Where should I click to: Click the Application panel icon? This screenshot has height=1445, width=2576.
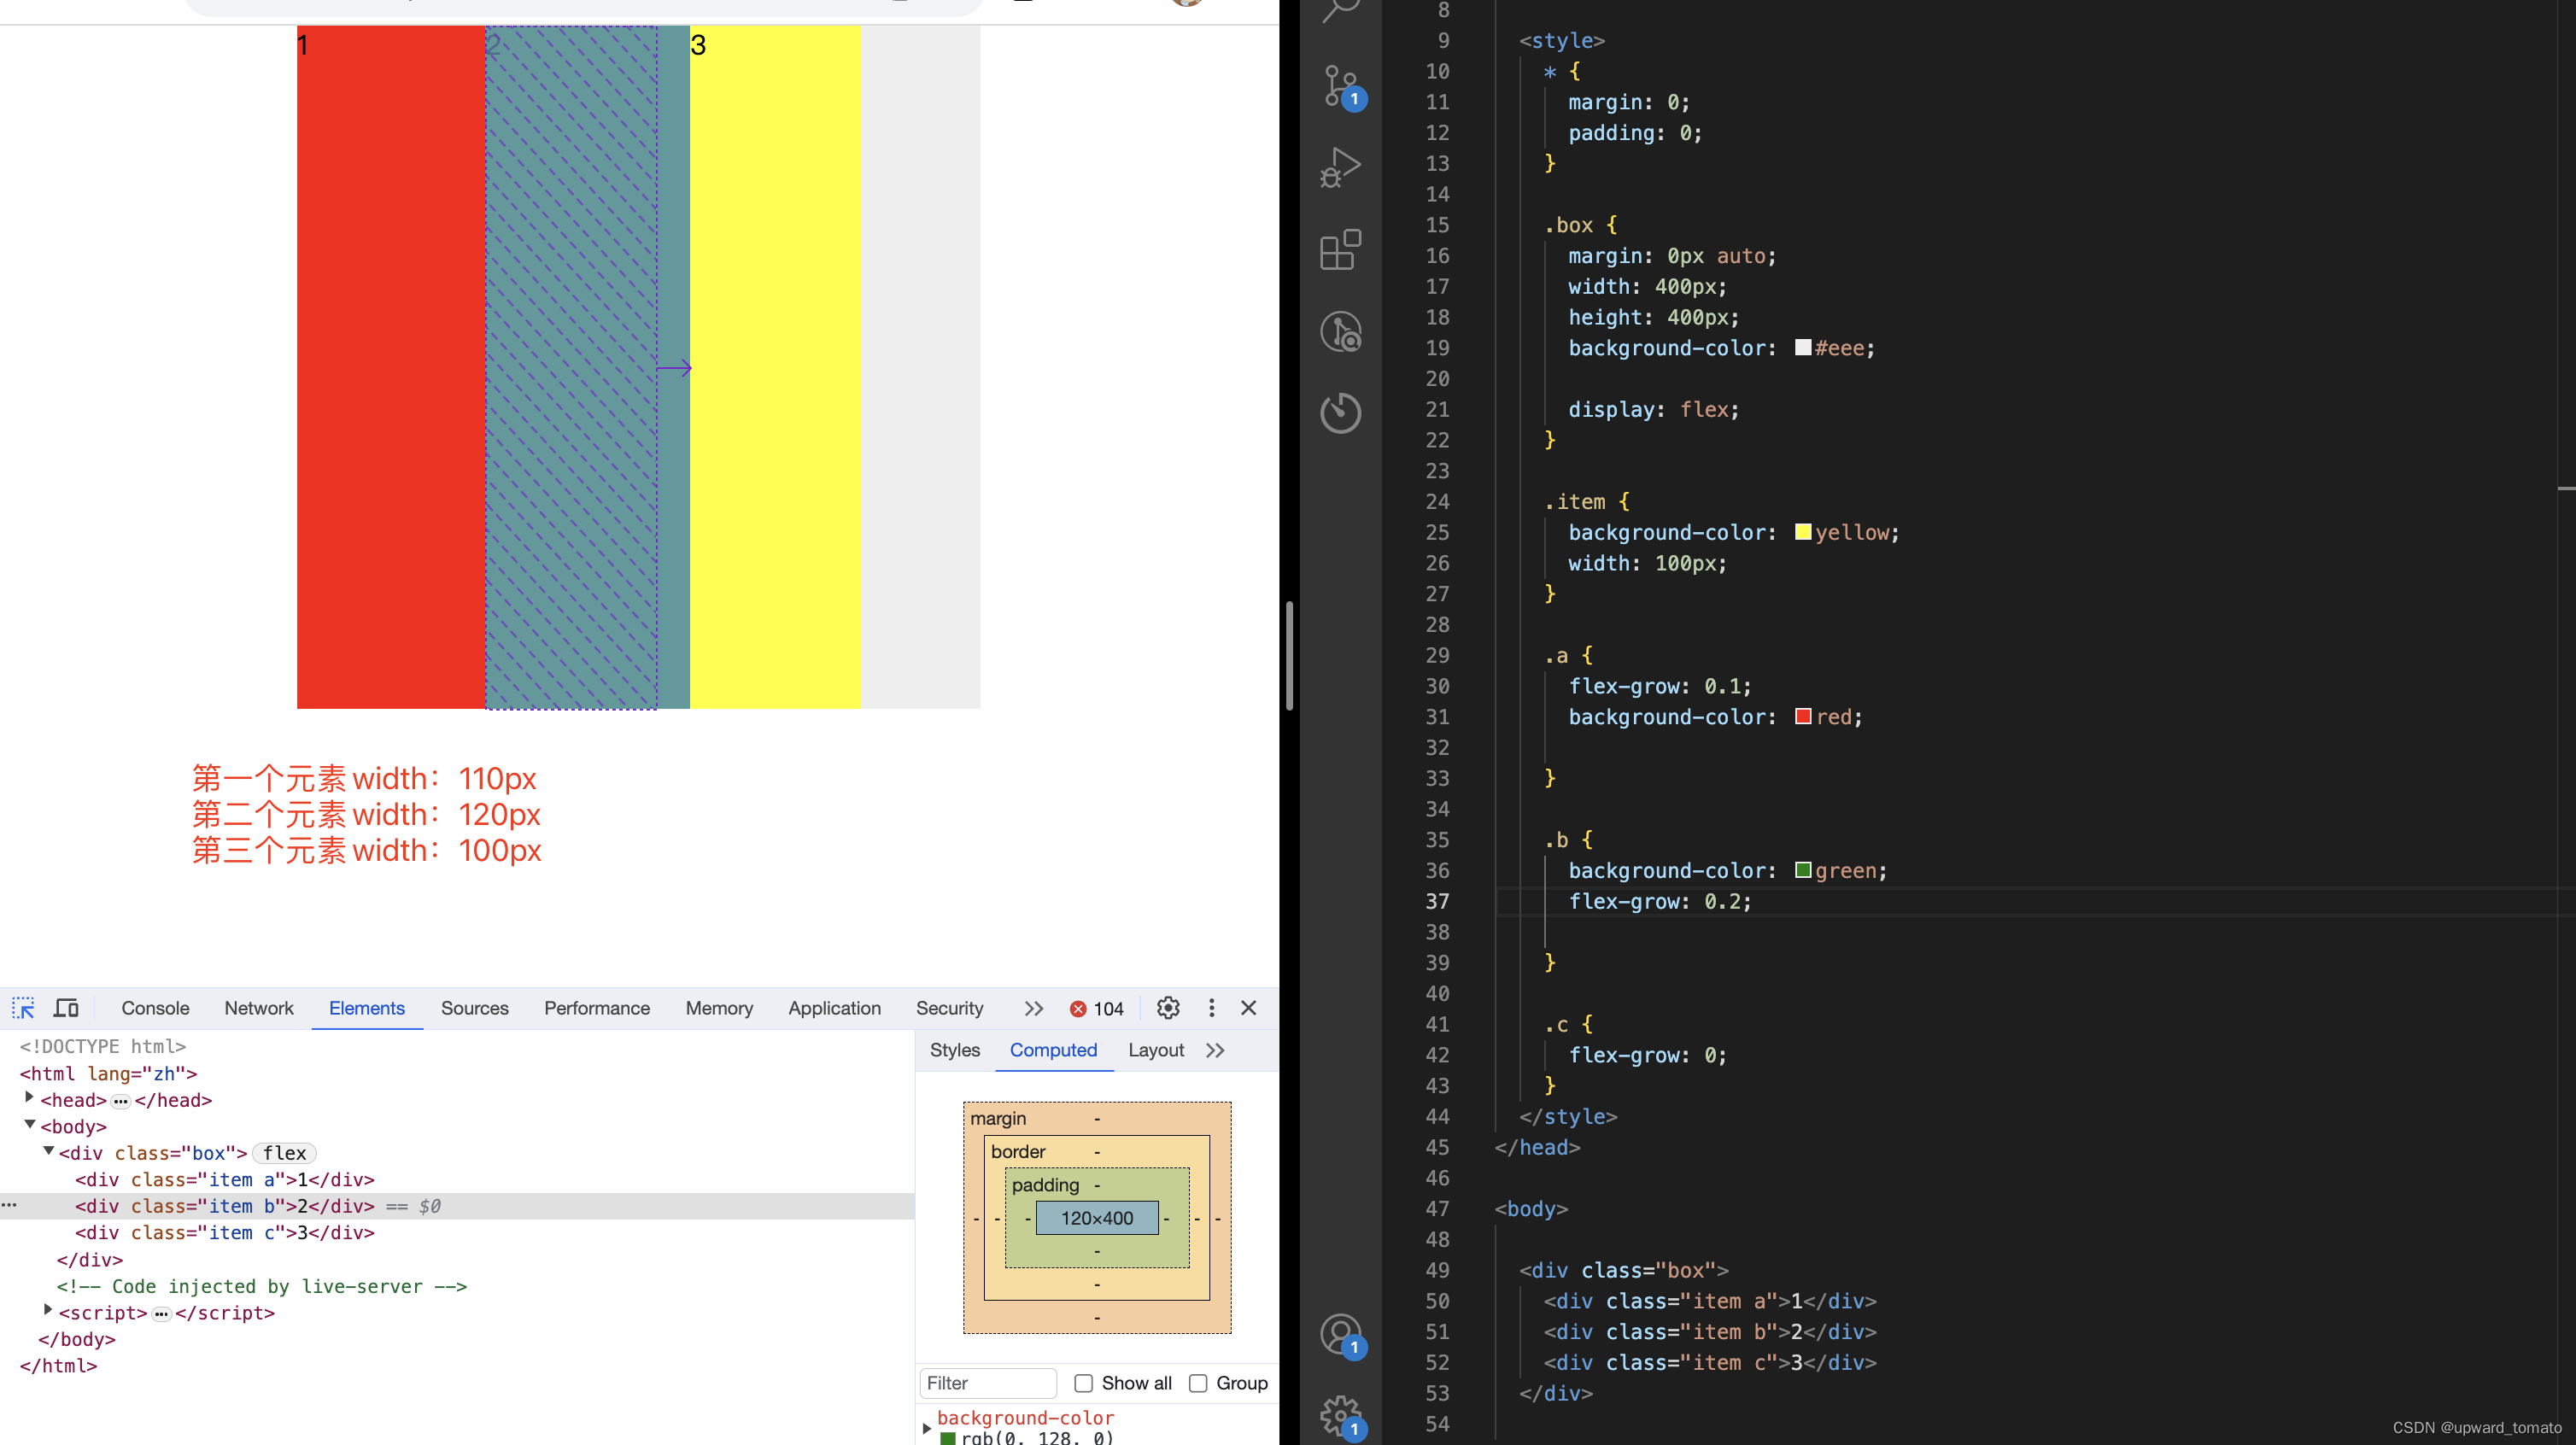[832, 1008]
